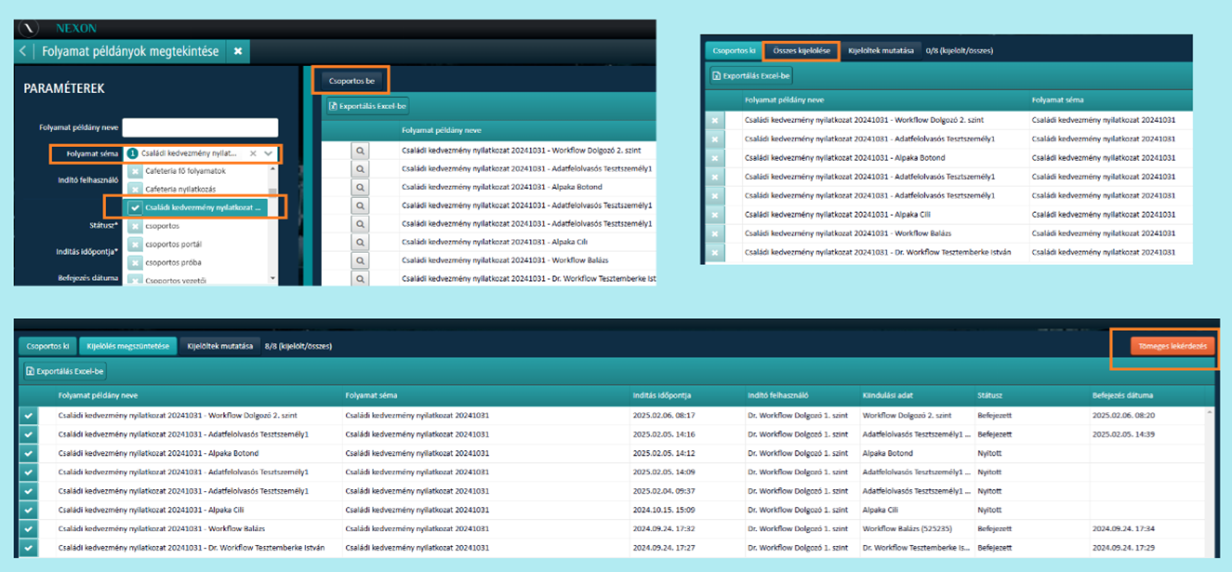1232x572 pixels.
Task: Focus the Folyamat példány neve input field
Action: [x=200, y=127]
